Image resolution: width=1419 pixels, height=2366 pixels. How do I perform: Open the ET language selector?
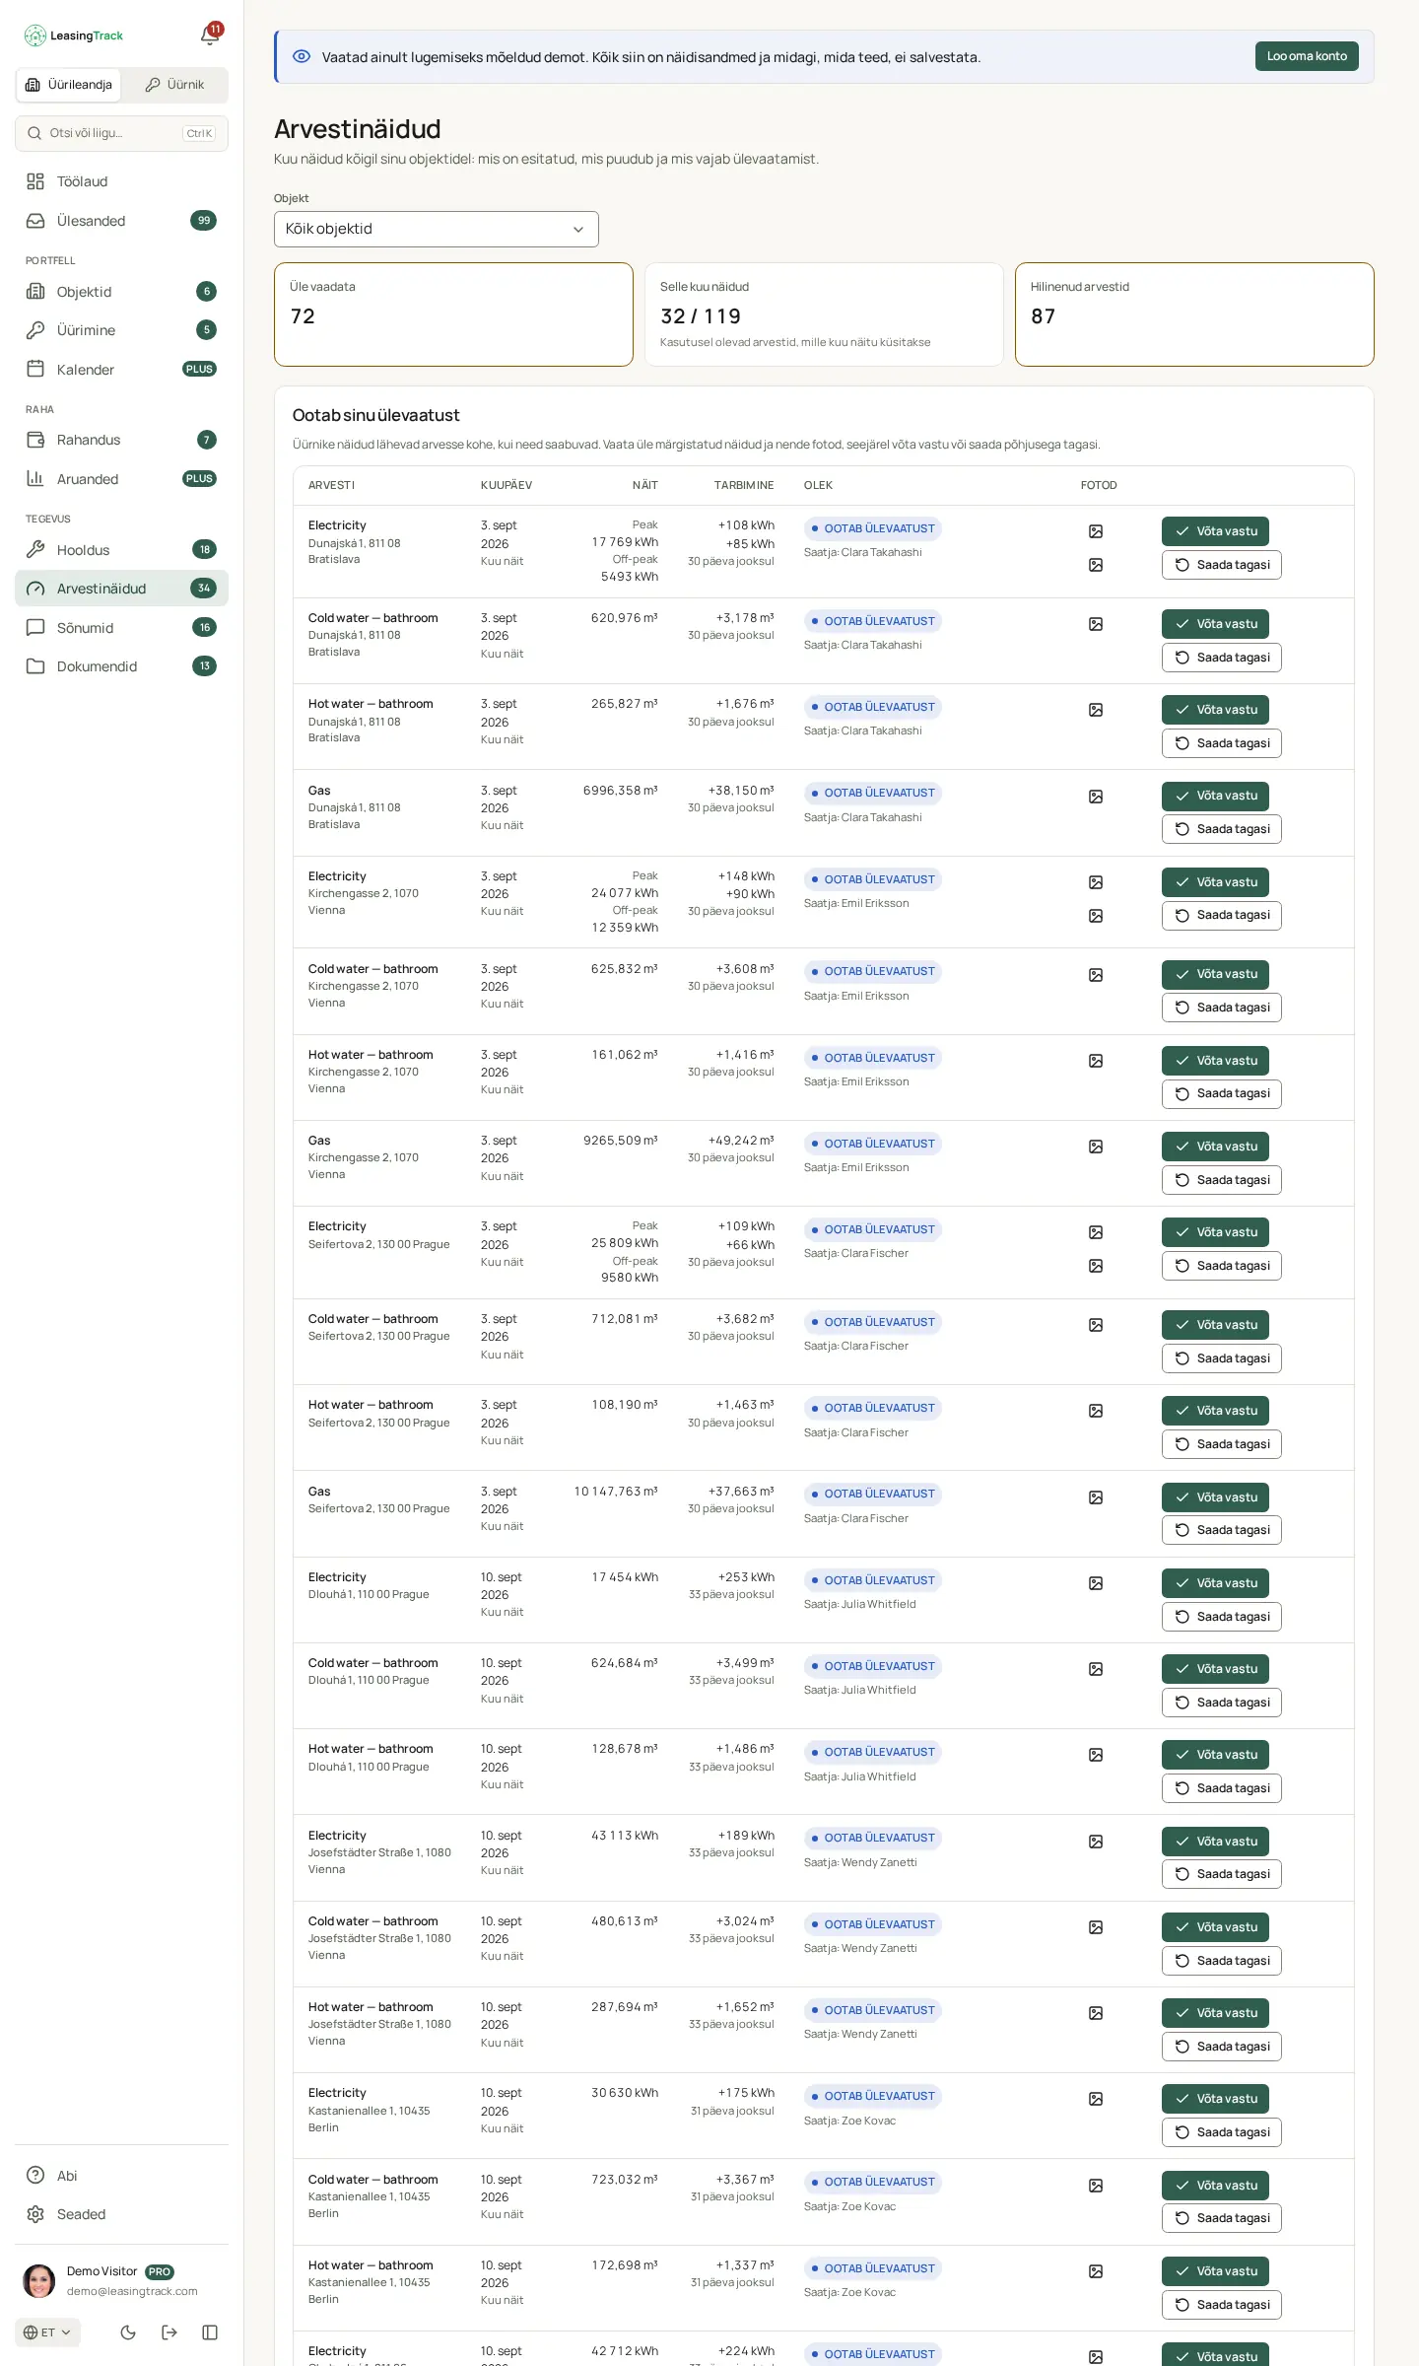[47, 2332]
